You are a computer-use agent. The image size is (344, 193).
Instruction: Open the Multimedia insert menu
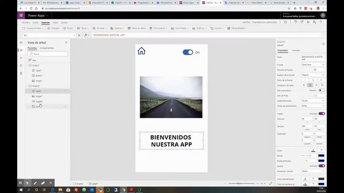[180, 28]
